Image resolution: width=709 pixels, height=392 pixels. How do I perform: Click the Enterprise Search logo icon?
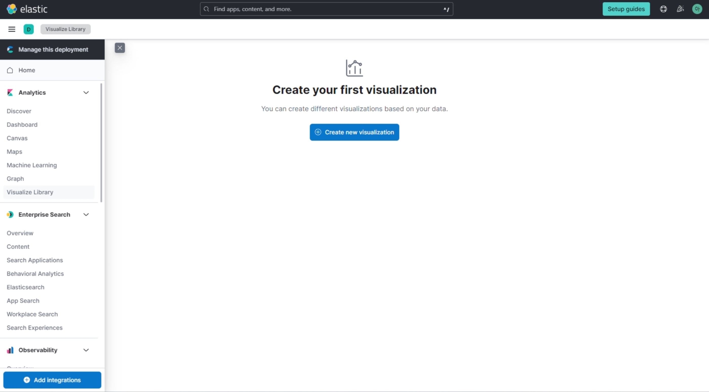(10, 214)
